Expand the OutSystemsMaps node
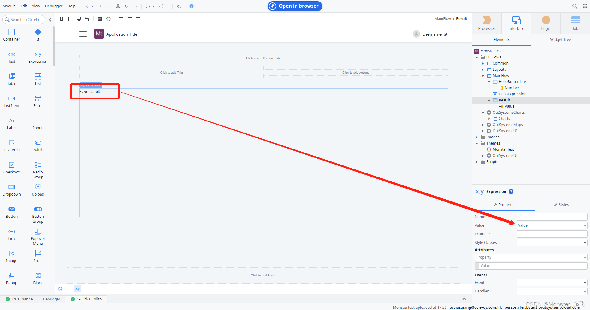Viewport: 590px width, 310px height. coord(483,125)
